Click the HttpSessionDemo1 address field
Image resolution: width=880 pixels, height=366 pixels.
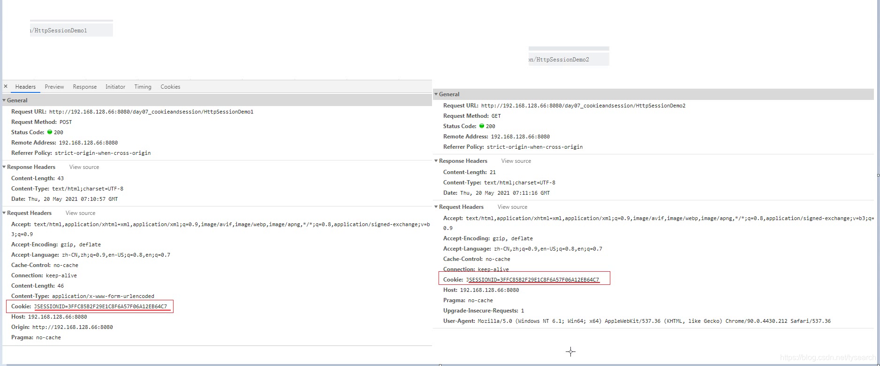tap(71, 30)
